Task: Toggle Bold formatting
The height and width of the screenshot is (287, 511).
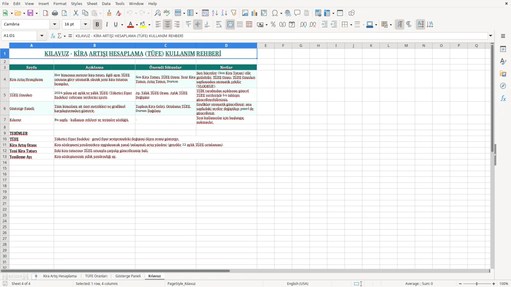Action: click(x=97, y=25)
